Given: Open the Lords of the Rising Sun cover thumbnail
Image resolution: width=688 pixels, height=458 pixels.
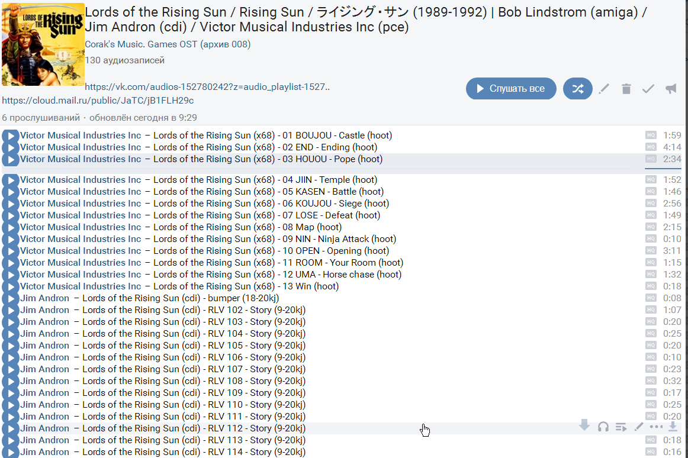Looking at the screenshot, I should (x=43, y=44).
